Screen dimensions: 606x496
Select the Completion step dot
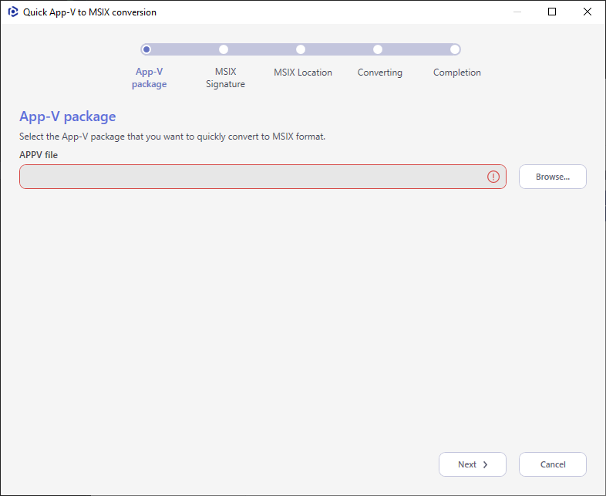[x=455, y=49]
